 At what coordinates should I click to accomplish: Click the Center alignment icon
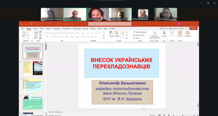(x=86, y=37)
